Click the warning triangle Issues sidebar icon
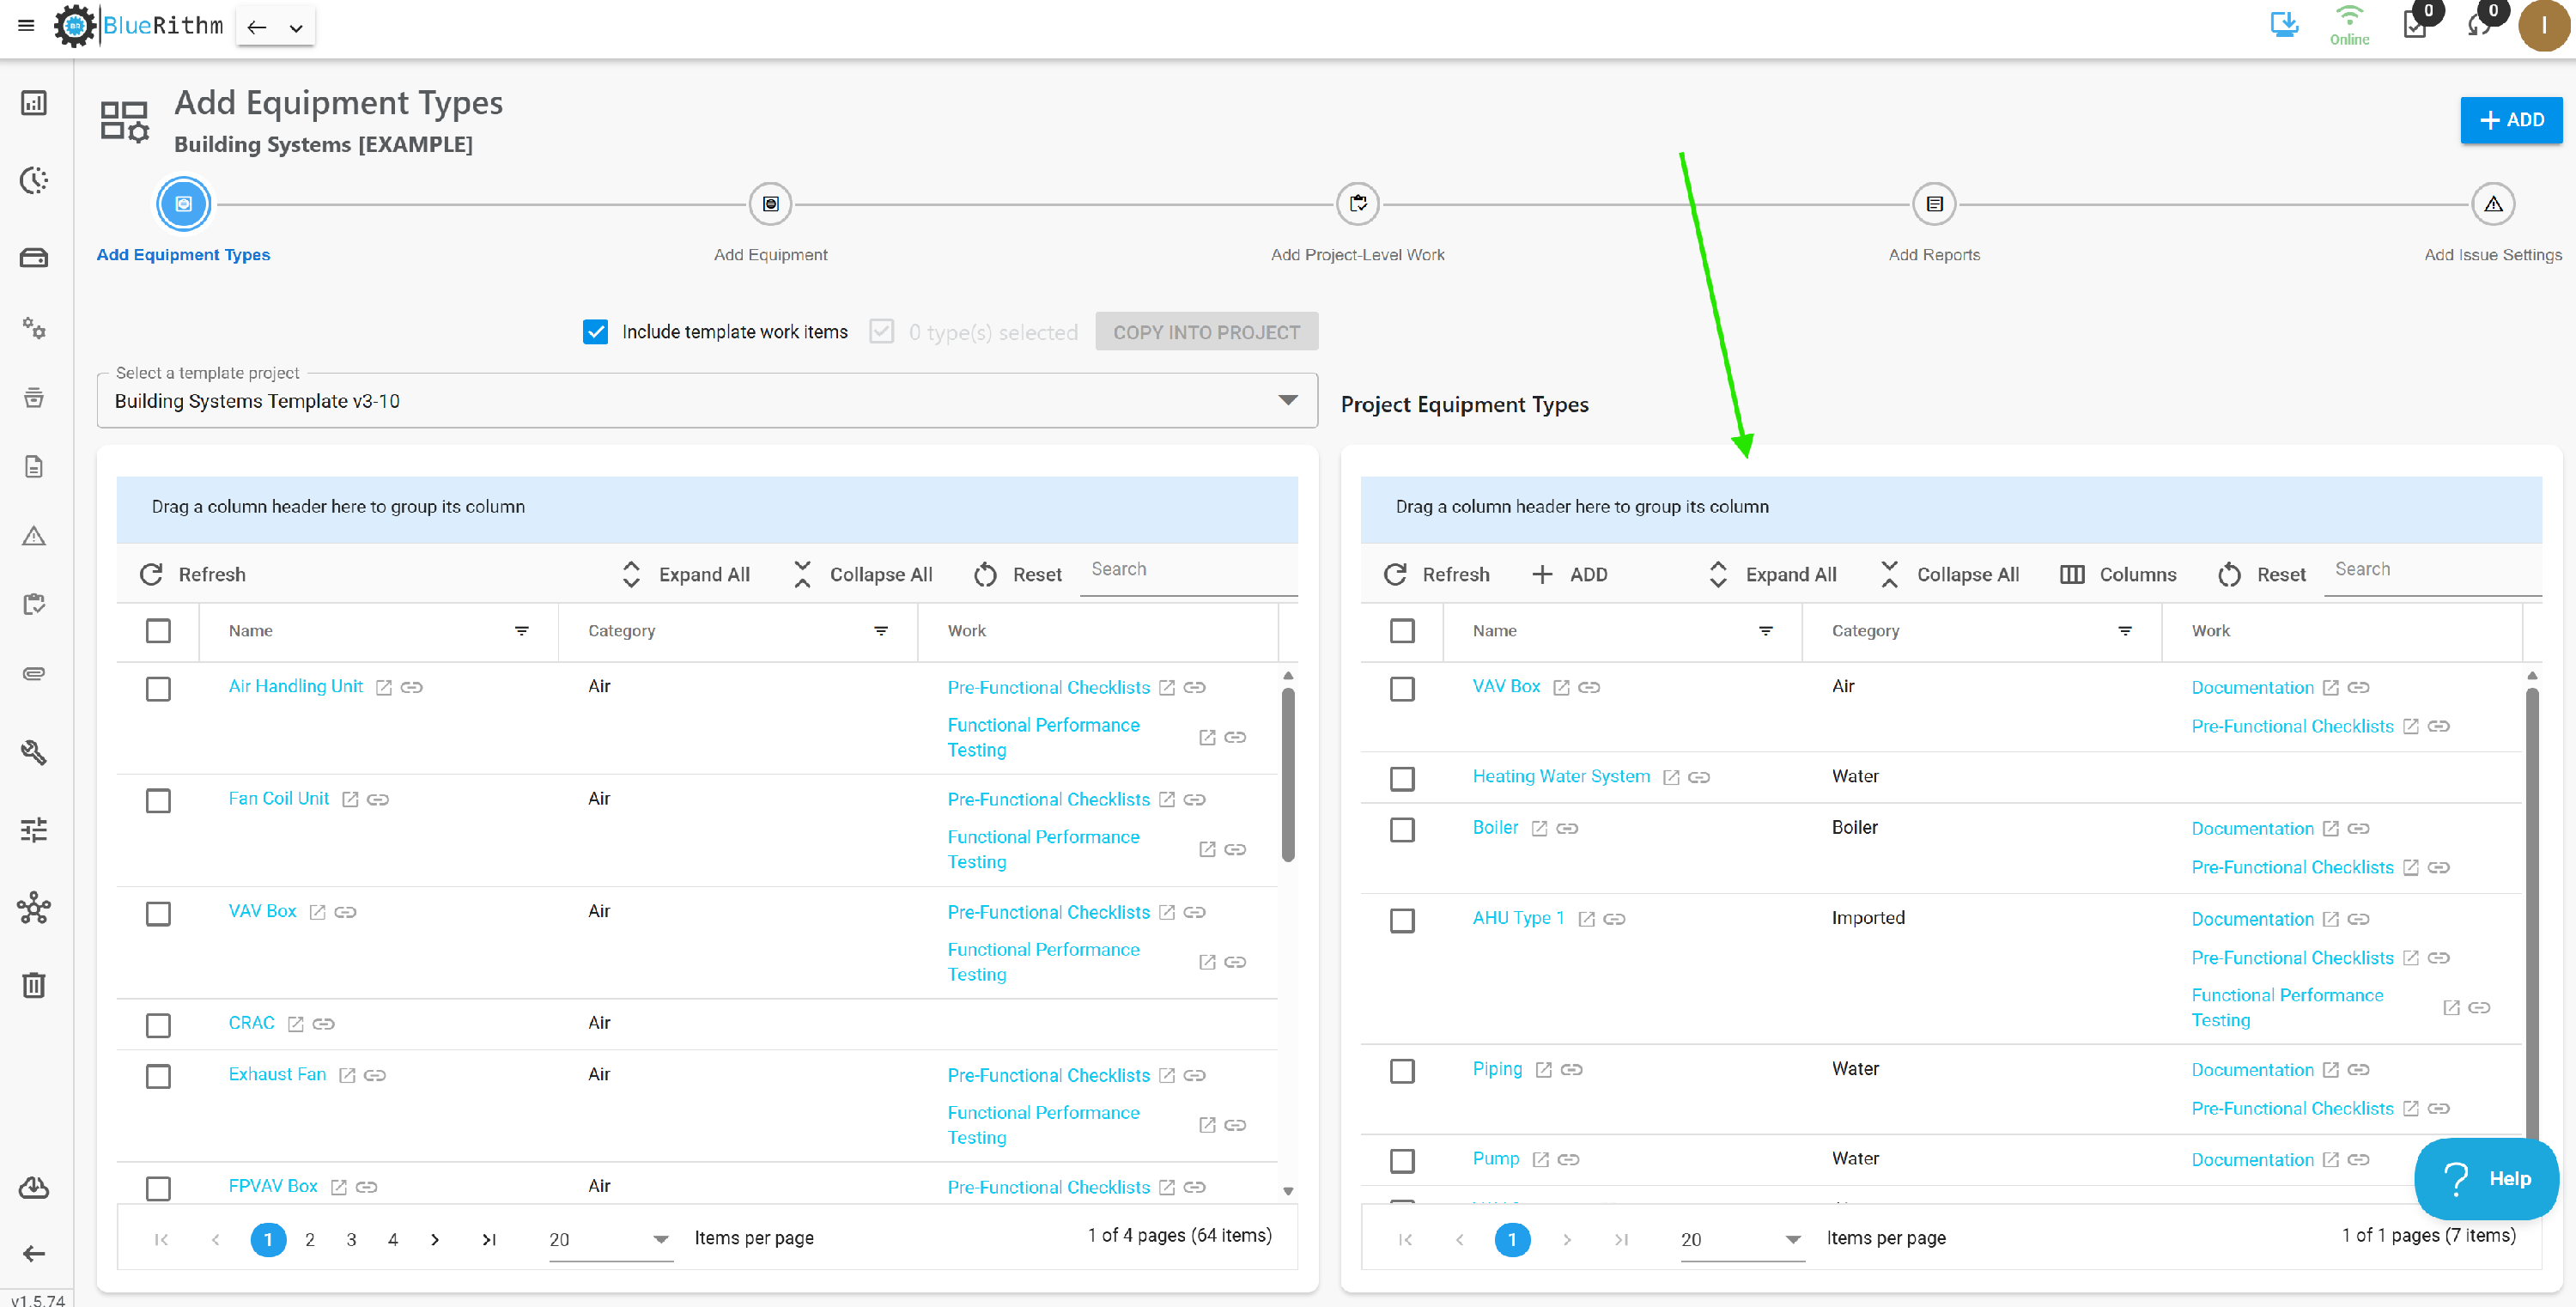The width and height of the screenshot is (2576, 1307). 34,536
